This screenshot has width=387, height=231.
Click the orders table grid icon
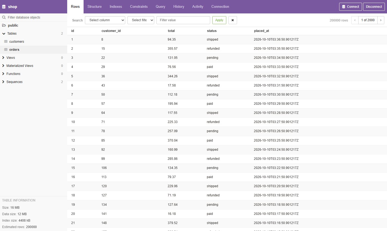[x=6, y=50]
